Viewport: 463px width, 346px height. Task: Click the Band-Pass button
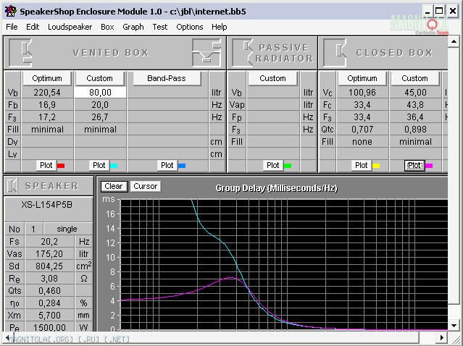click(167, 78)
